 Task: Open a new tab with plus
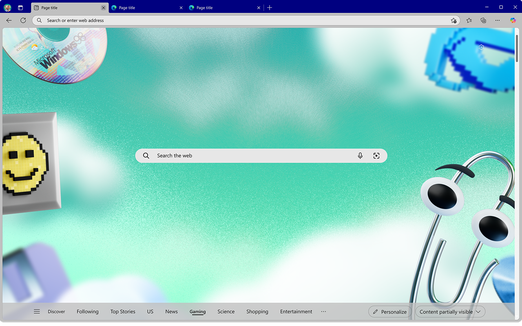(270, 8)
